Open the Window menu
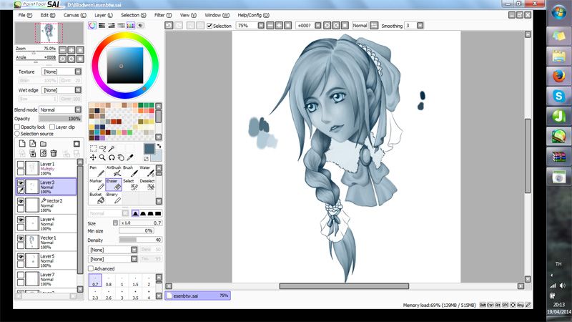The width and height of the screenshot is (572, 322). (x=217, y=15)
